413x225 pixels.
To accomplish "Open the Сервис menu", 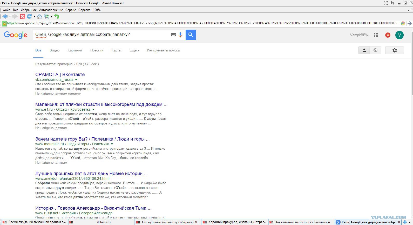I will point(71,10).
